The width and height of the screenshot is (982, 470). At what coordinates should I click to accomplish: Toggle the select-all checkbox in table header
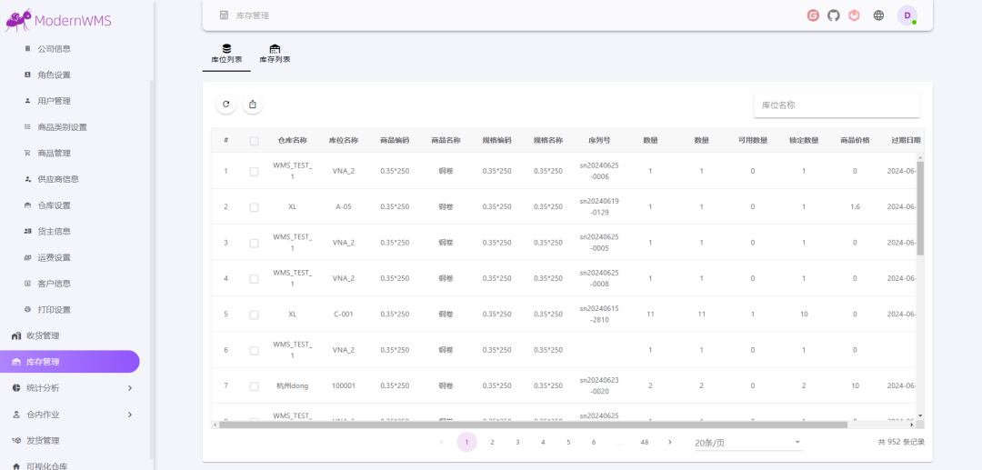pyautogui.click(x=254, y=141)
